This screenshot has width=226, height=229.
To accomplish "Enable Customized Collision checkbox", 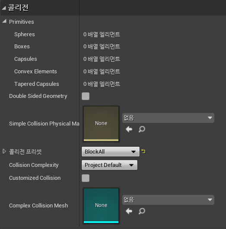I will click(x=86, y=178).
